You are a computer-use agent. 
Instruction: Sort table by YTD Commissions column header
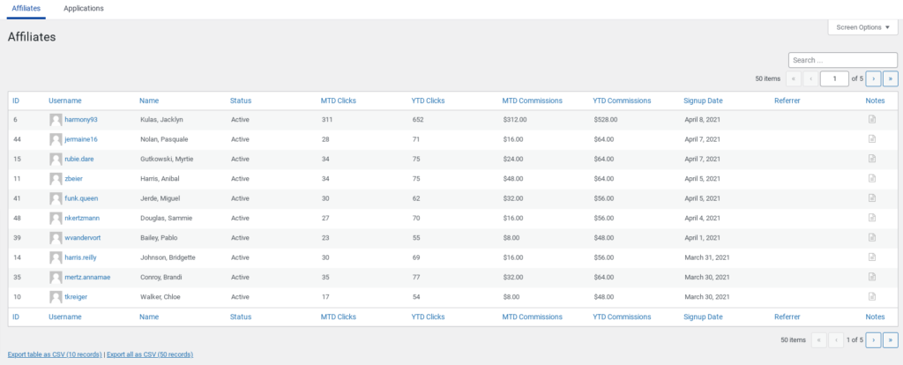pos(622,101)
